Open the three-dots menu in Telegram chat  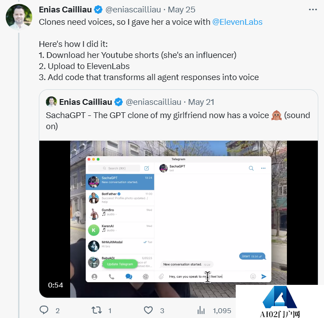264,168
